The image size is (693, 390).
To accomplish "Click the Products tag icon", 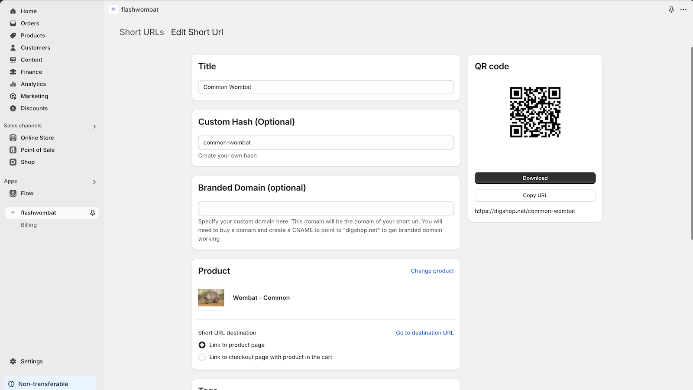I will coord(13,36).
